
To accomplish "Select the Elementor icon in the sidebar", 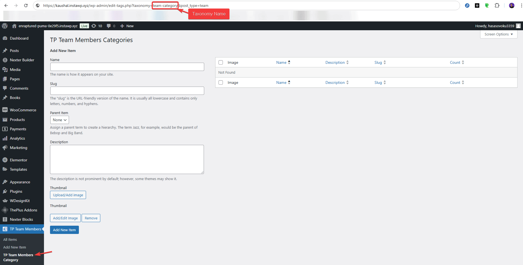I will [5, 160].
